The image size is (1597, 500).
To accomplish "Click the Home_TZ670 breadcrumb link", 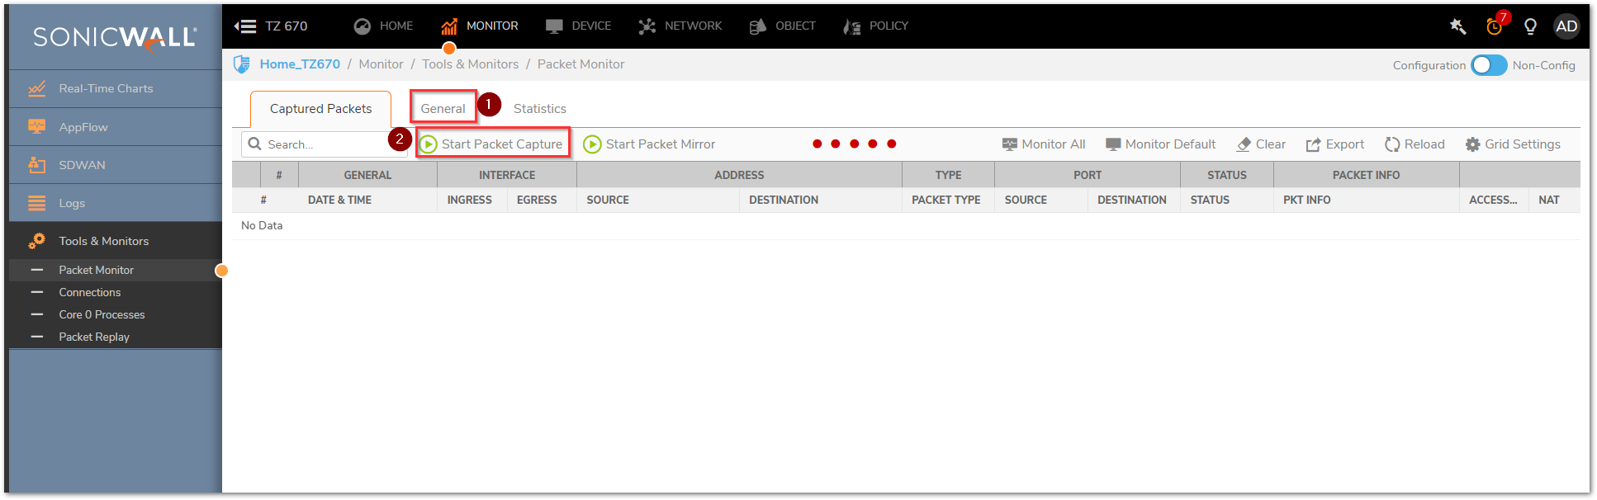I will coord(300,64).
